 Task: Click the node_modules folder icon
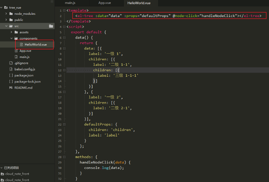11,13
